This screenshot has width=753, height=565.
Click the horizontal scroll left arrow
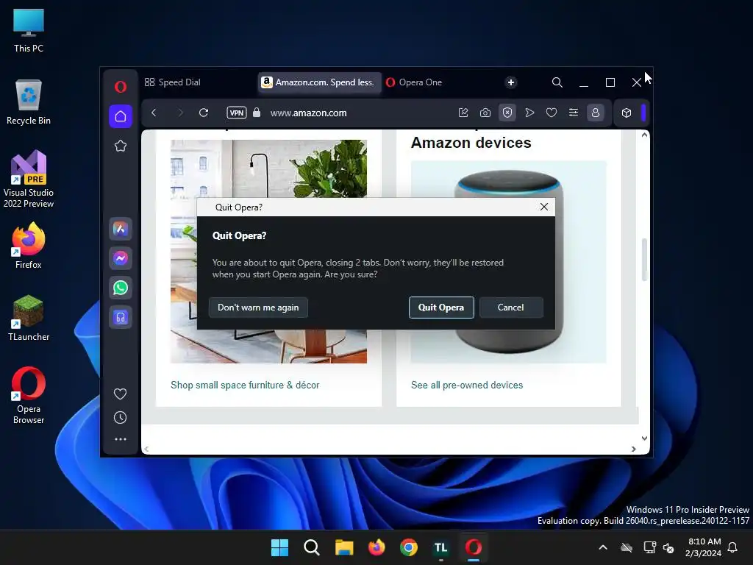[x=146, y=449]
